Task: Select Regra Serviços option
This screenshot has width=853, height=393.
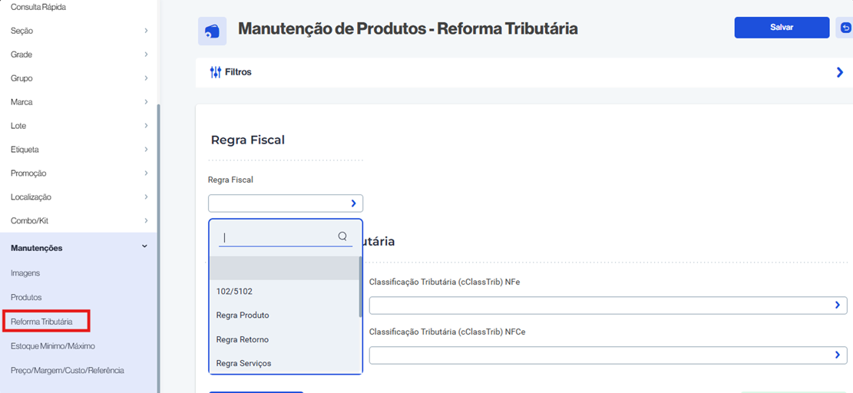Action: (244, 363)
